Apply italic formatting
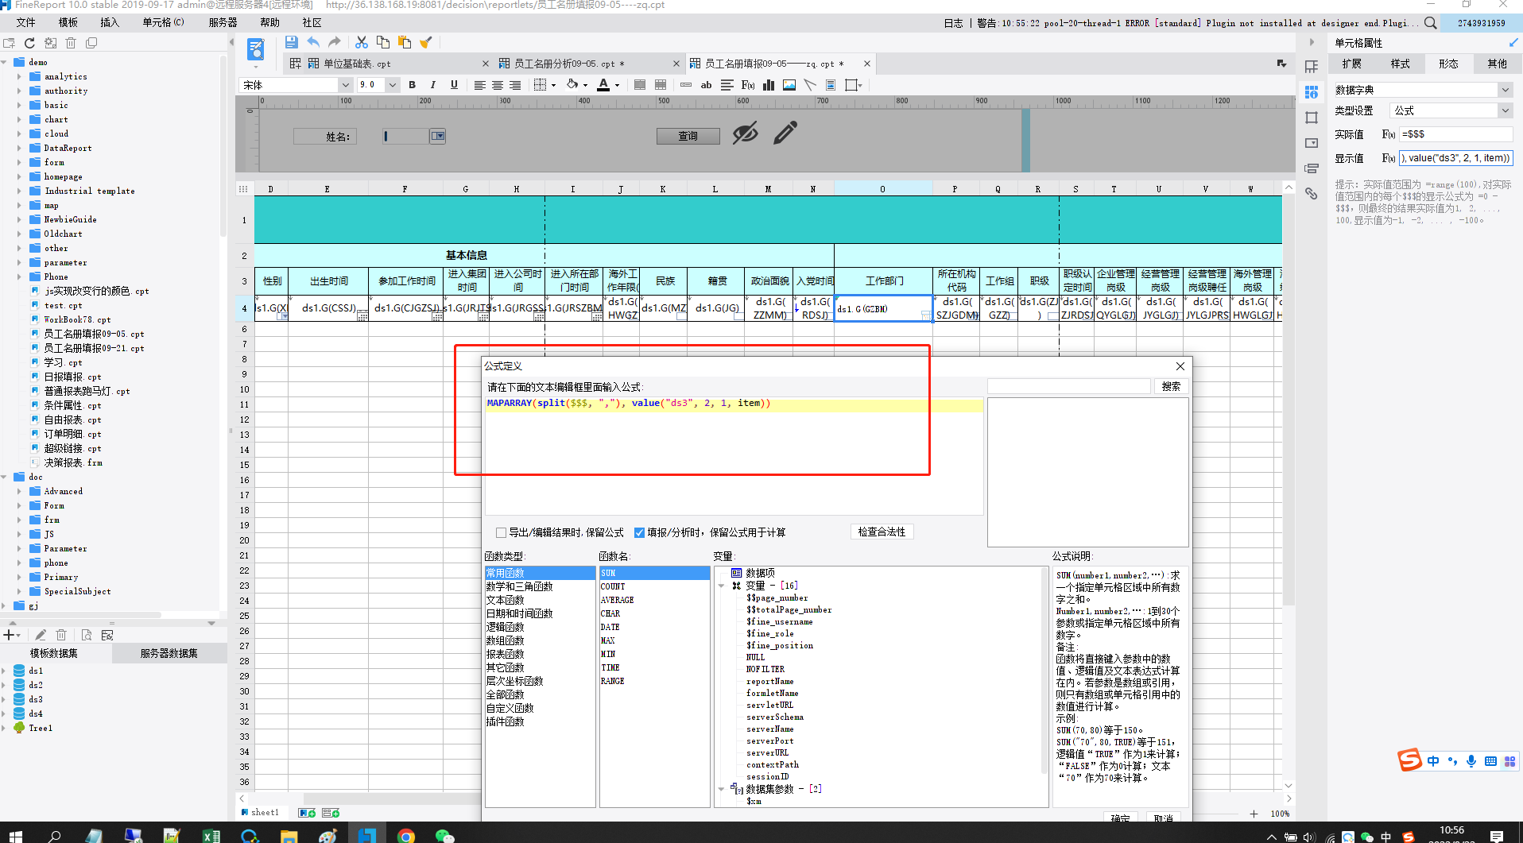This screenshot has height=843, width=1523. (x=432, y=85)
